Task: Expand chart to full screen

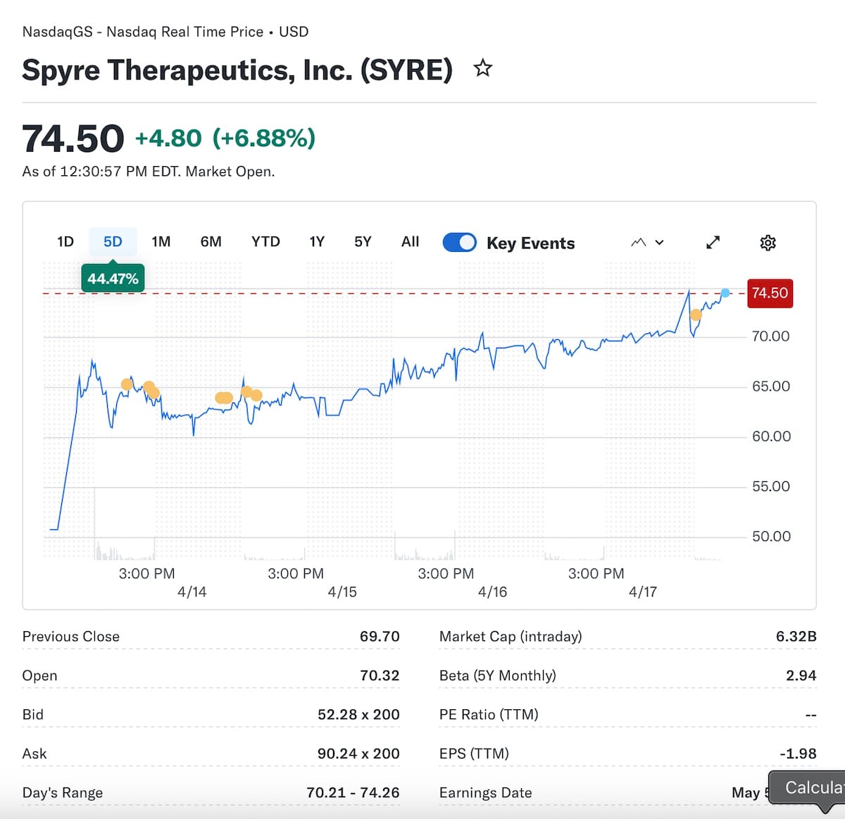Action: [x=713, y=243]
